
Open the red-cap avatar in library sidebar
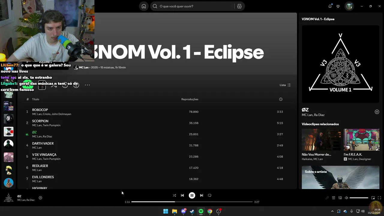click(x=8, y=183)
